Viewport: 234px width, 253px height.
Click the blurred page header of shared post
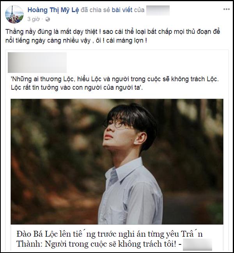[37, 62]
